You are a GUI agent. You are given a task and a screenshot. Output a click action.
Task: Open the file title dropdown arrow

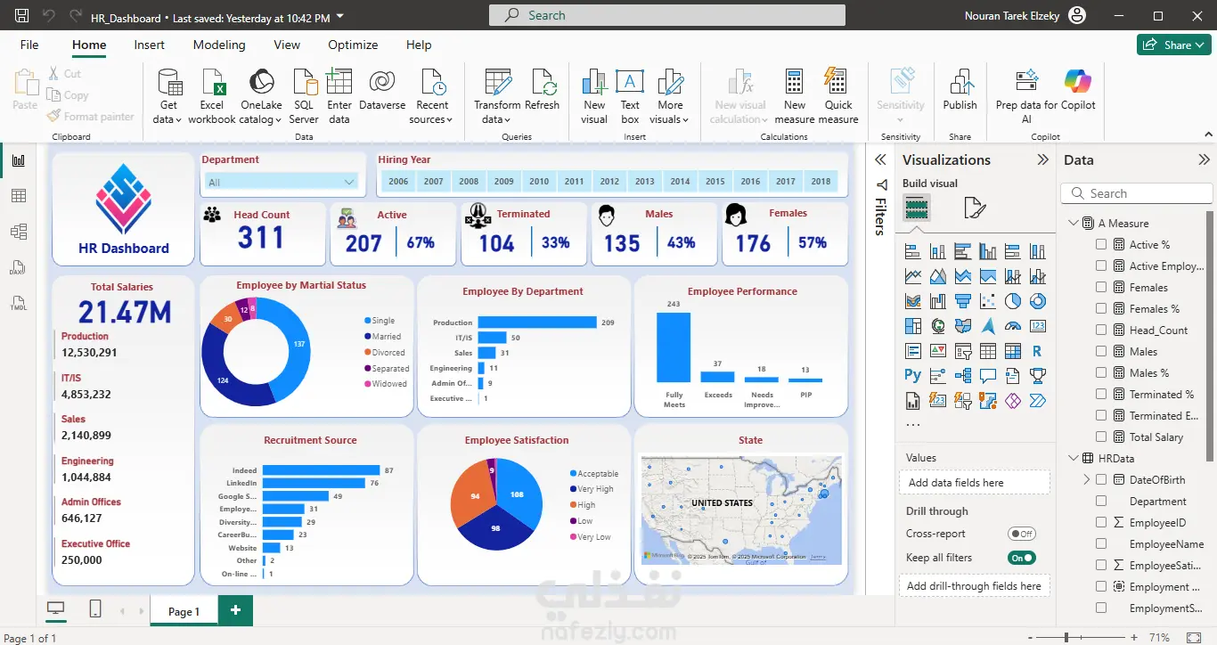(340, 17)
